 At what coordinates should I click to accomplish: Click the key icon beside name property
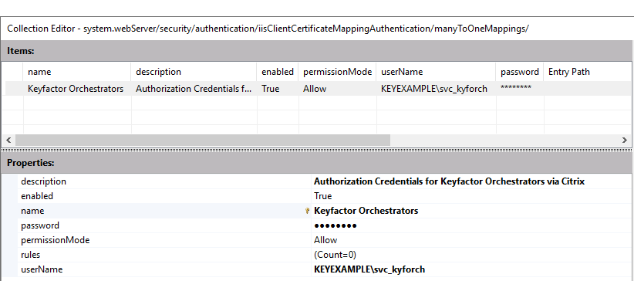pos(307,211)
